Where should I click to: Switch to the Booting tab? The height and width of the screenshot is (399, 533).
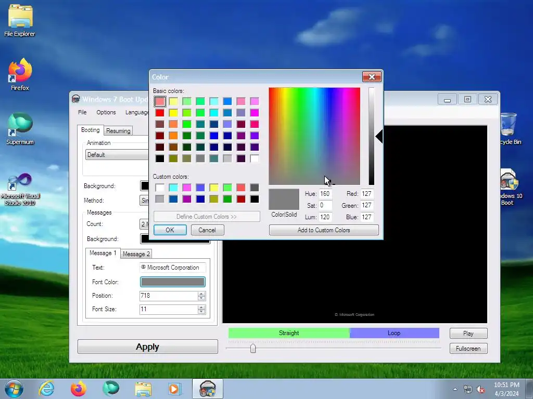[x=91, y=130]
